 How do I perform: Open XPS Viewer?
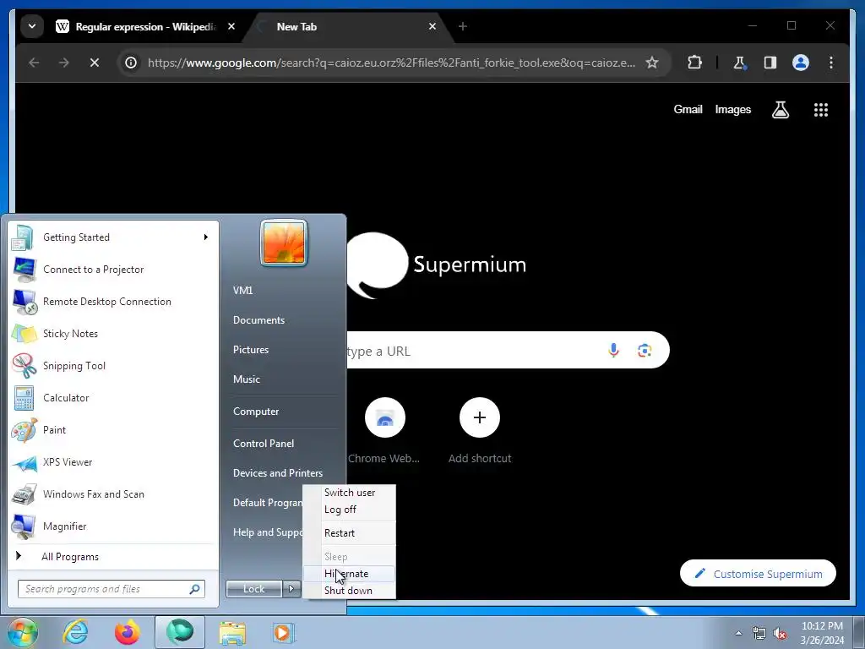pos(112,462)
